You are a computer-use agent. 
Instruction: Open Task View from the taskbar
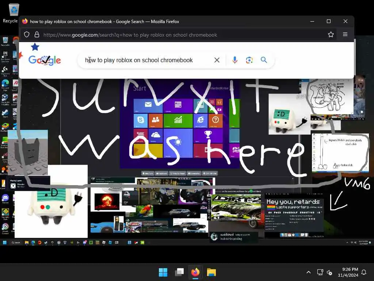point(179,272)
